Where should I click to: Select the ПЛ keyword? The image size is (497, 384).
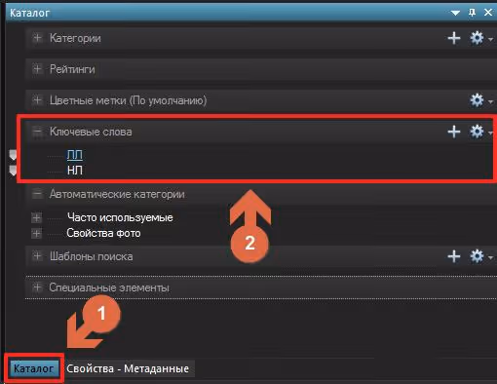tap(75, 155)
